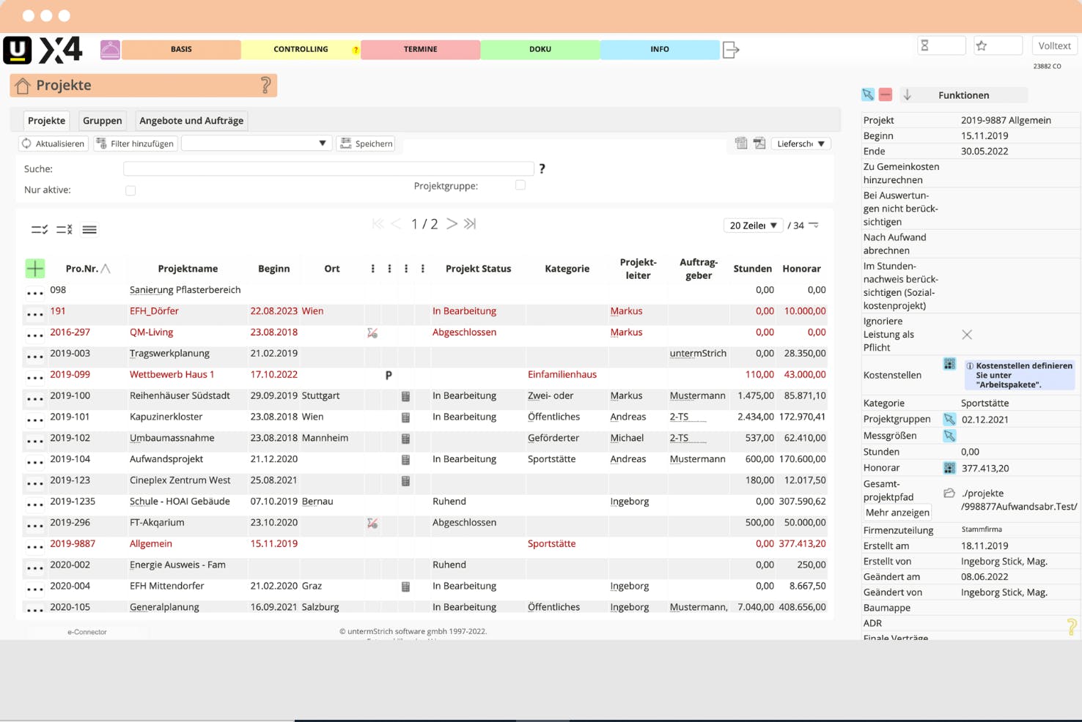The height and width of the screenshot is (722, 1082).
Task: Click the logout exit icon
Action: pyautogui.click(x=731, y=50)
